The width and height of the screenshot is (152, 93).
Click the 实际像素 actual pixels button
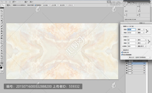[x=45, y=5]
